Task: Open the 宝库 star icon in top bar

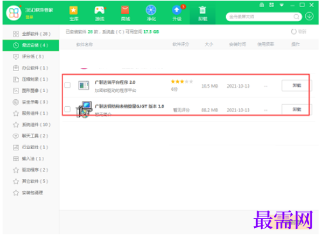Action: click(x=73, y=10)
